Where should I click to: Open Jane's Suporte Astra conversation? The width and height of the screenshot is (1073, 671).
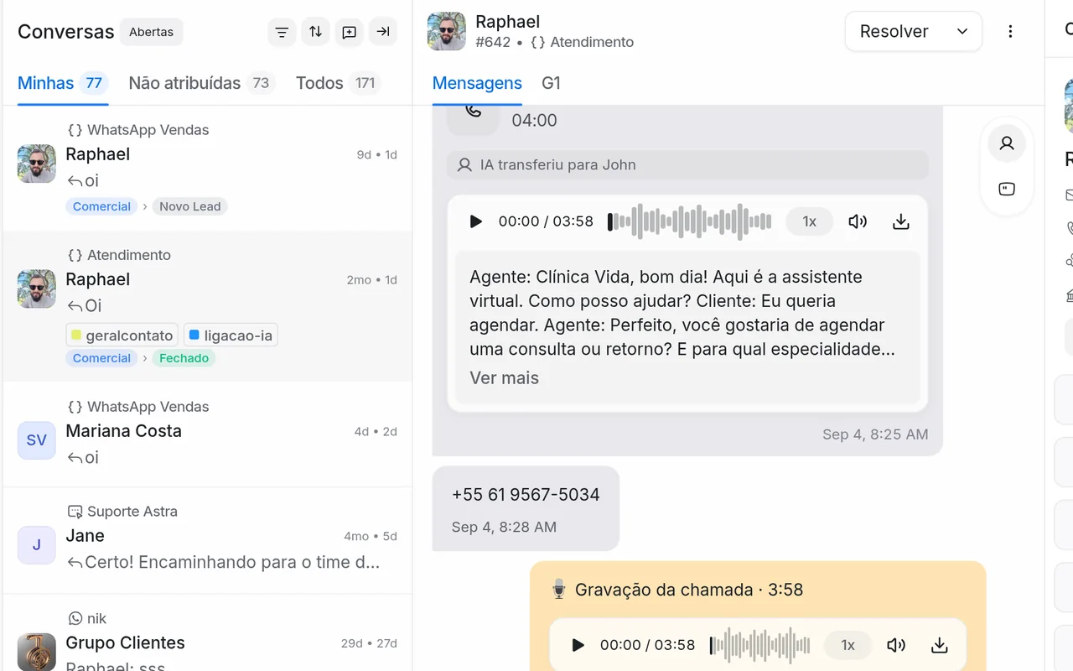pos(207,541)
